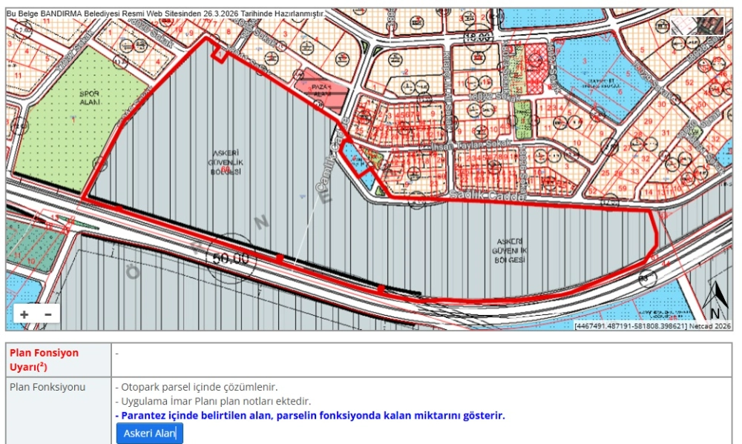This screenshot has height=444, width=742.
Task: Click the Uygulama İmar Planı notes line
Action: (213, 401)
